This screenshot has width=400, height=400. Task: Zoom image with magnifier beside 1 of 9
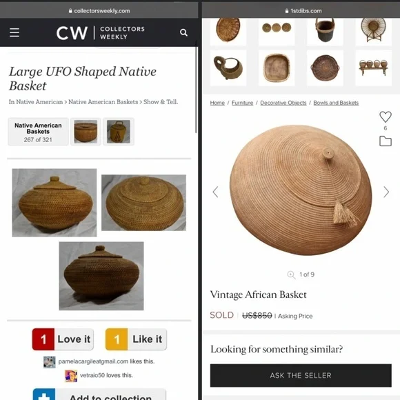(291, 274)
